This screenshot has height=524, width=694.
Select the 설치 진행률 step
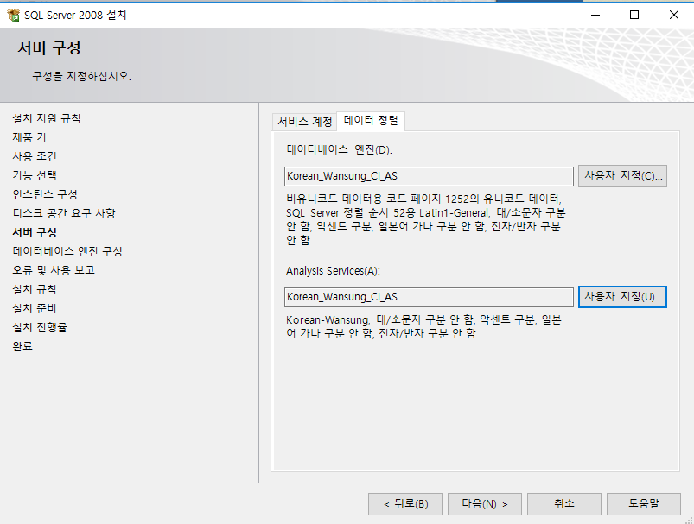40,328
